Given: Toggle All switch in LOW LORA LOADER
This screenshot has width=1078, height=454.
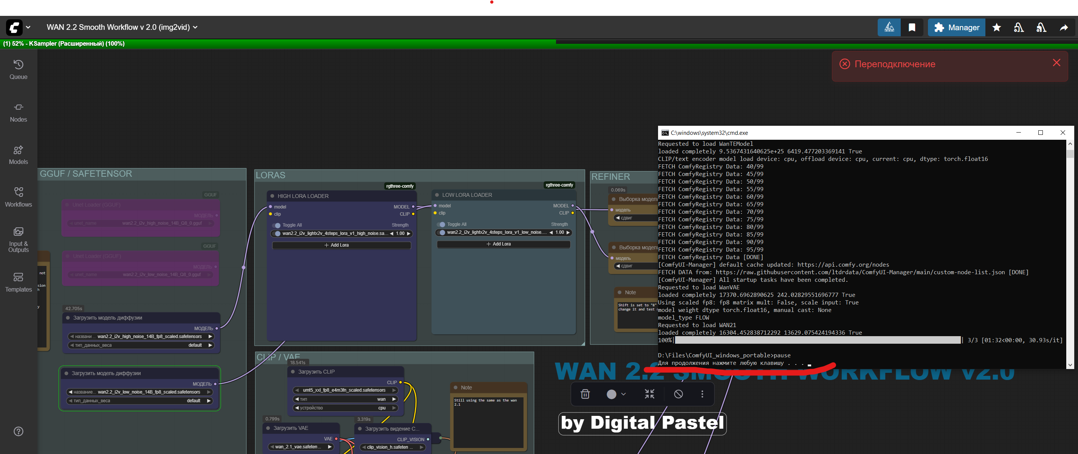Looking at the screenshot, I should [x=441, y=224].
